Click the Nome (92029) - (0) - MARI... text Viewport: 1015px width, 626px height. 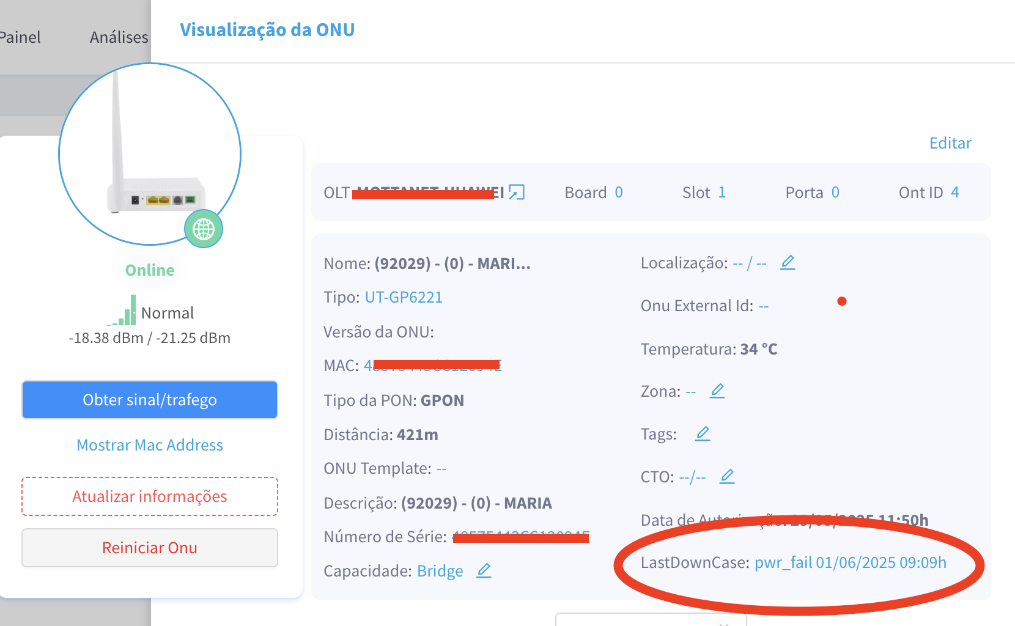452,263
